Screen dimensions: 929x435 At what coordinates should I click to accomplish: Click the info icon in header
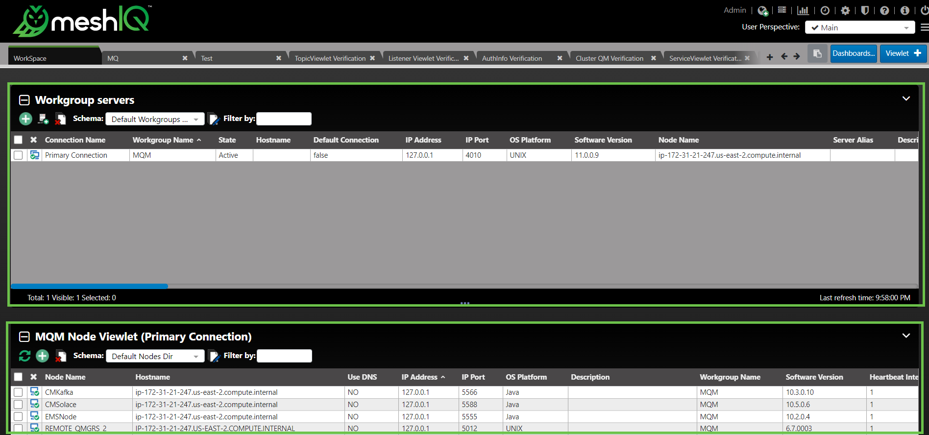click(905, 10)
